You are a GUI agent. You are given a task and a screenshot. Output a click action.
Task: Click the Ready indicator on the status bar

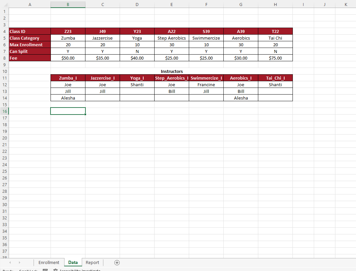point(8,270)
